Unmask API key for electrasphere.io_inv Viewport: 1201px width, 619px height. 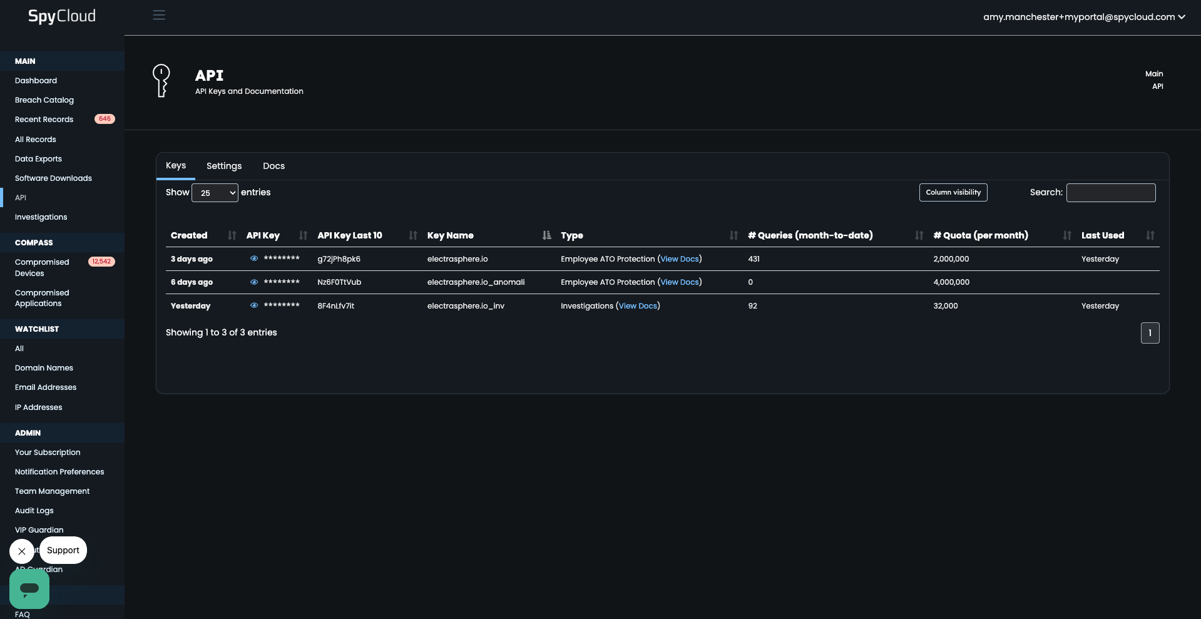254,305
